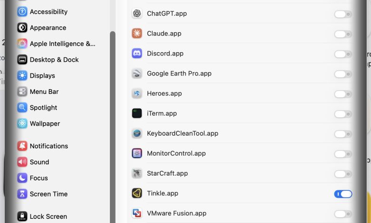Select Spotlight label in the sidebar

43,108
